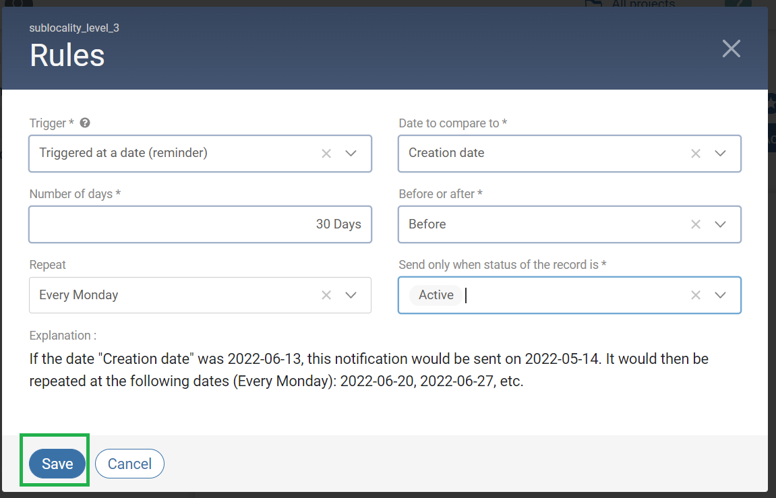
Task: Click the 'Creation date' selected value
Action: pyautogui.click(x=446, y=153)
